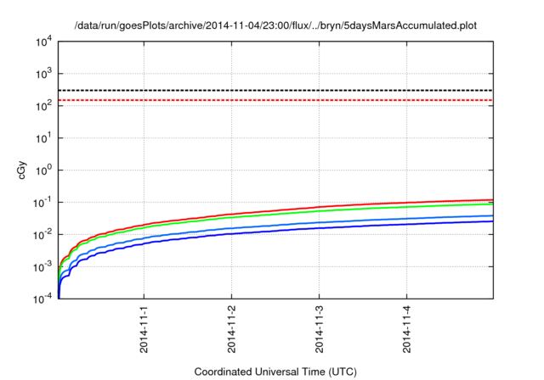544x380 pixels.
Task: Click the 10^-4 y-axis label
Action: pyautogui.click(x=43, y=298)
